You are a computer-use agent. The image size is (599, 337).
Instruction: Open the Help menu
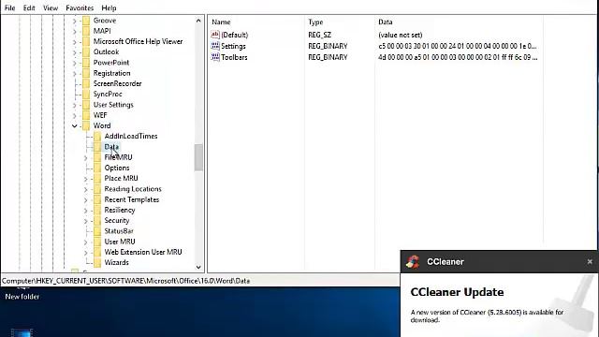pyautogui.click(x=109, y=7)
